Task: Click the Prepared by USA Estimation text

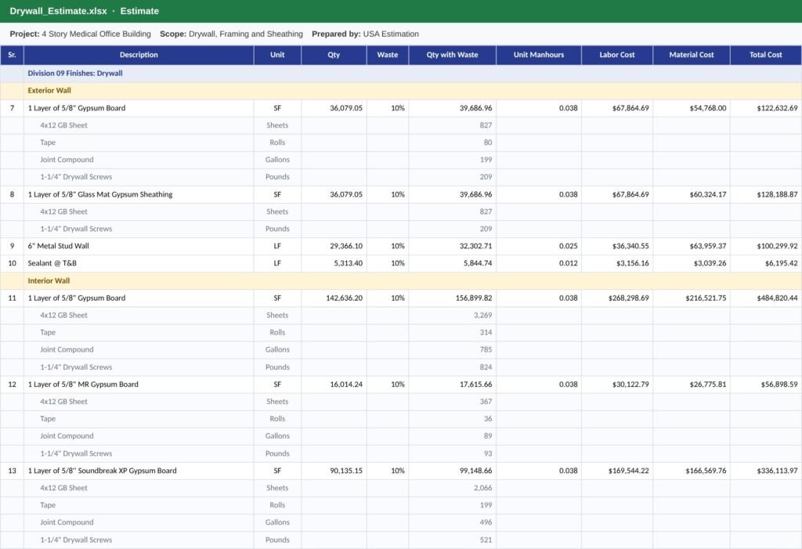Action: [x=365, y=34]
